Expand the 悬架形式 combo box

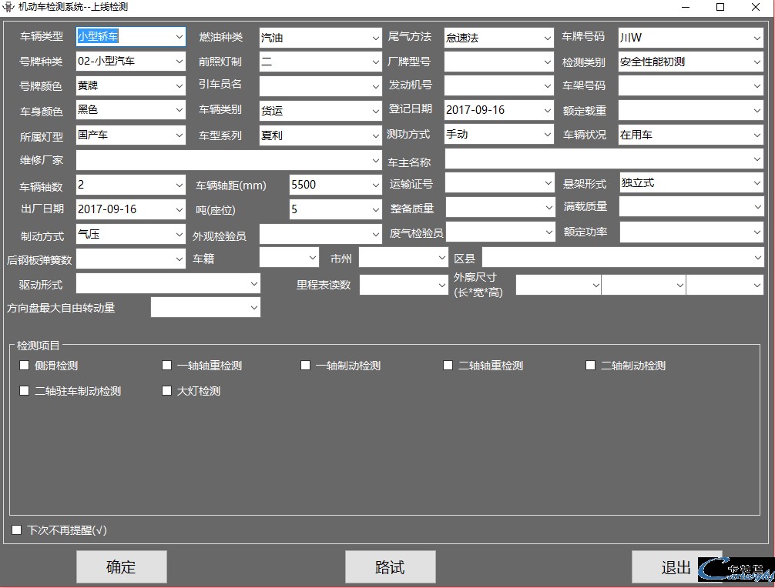[757, 183]
